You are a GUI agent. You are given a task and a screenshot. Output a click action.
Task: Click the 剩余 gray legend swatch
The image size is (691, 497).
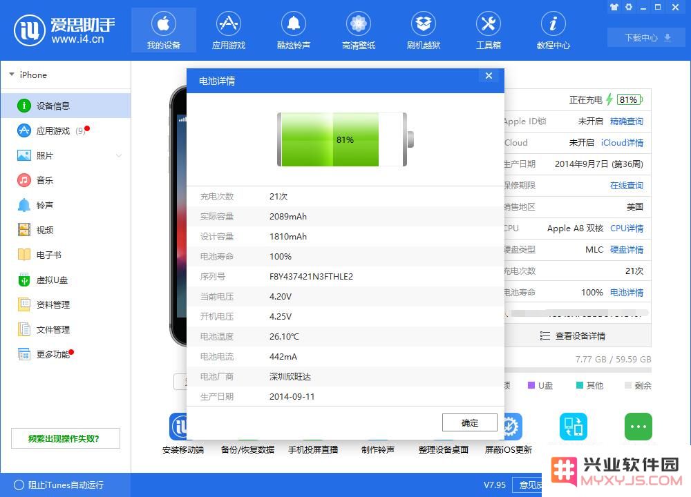pyautogui.click(x=628, y=385)
